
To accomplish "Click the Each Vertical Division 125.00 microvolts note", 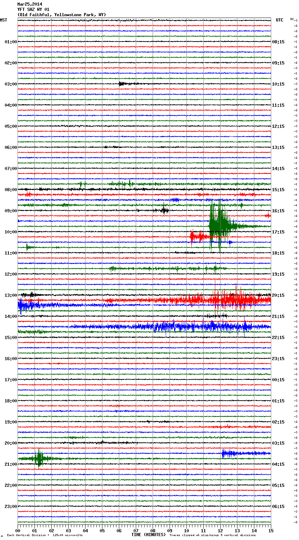I will click(x=45, y=535).
